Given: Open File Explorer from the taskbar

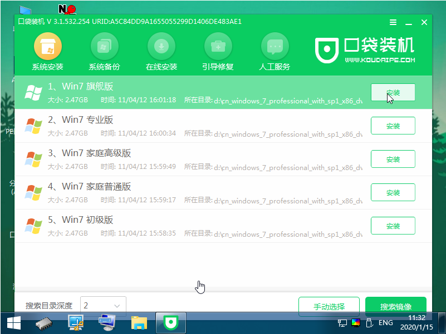Looking at the screenshot, I should pyautogui.click(x=139, y=322).
